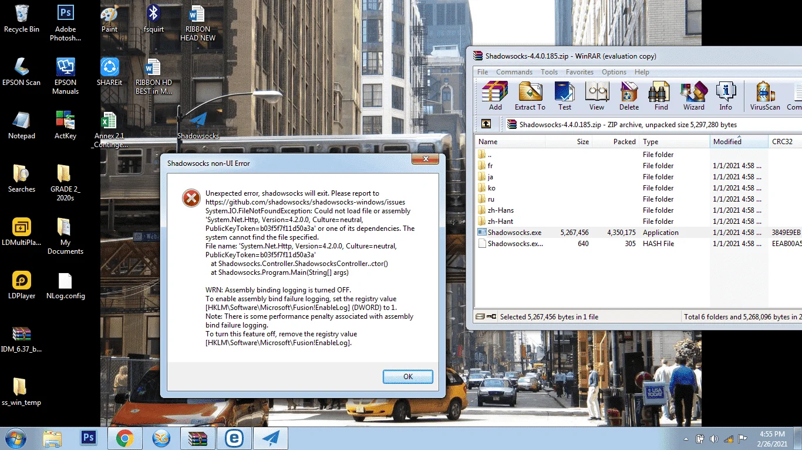Select the parent folder '..' row
This screenshot has height=450, width=802.
coord(638,155)
